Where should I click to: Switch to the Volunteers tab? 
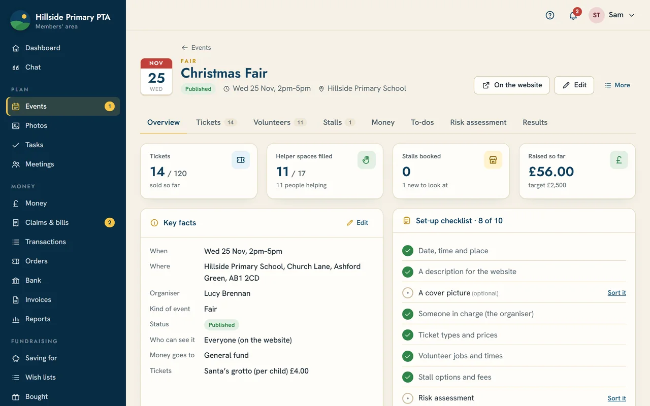[x=280, y=122]
